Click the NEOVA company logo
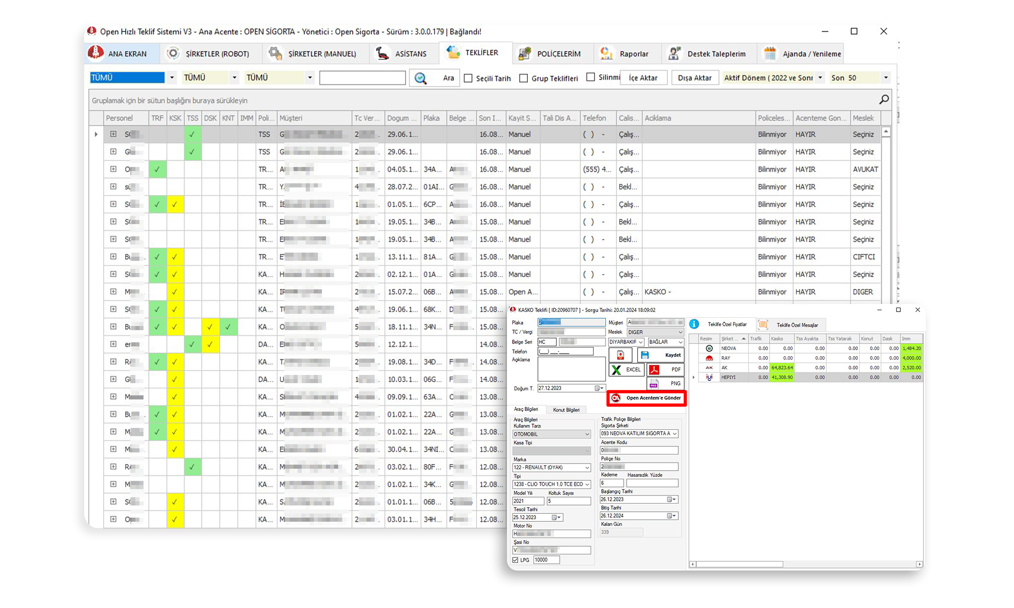Viewport: 1014px width, 608px height. (x=709, y=349)
